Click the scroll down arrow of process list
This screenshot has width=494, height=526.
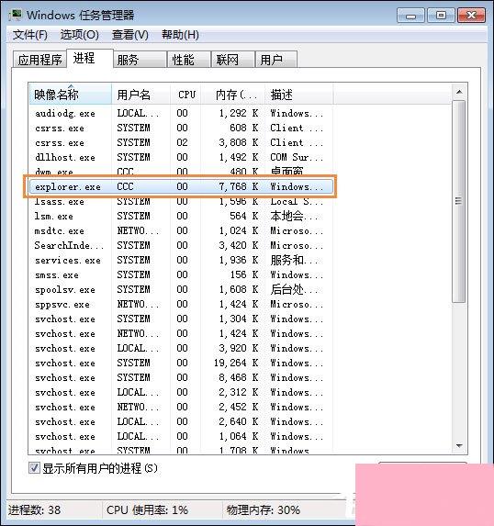[459, 445]
